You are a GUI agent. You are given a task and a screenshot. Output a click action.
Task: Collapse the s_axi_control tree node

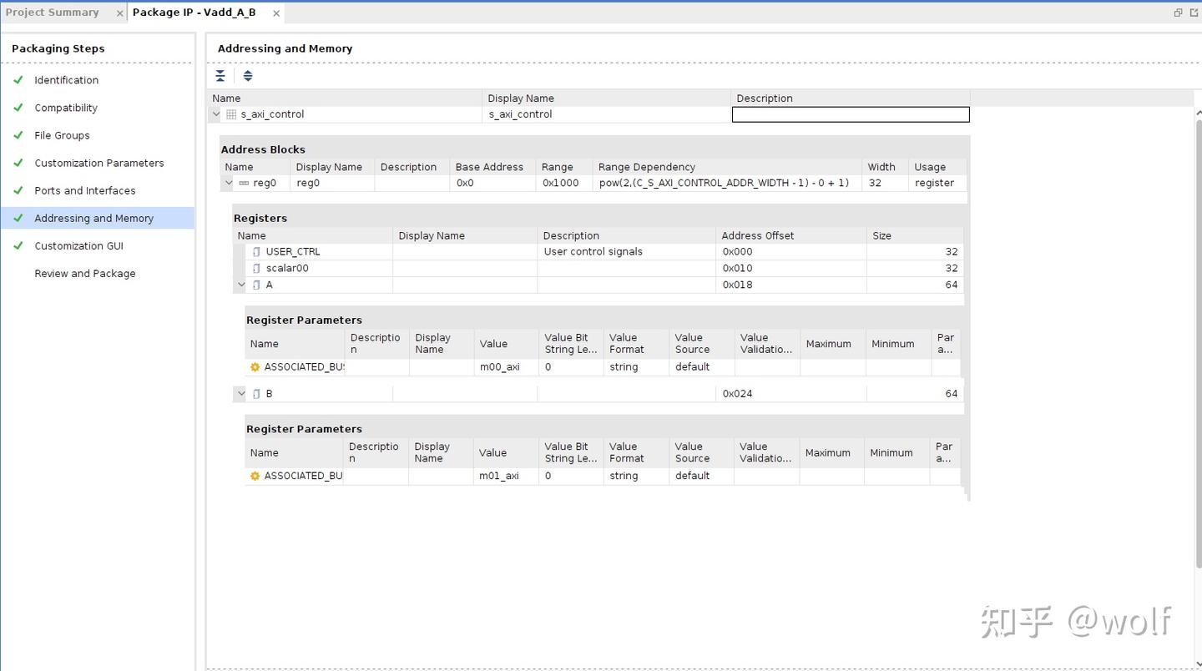pos(216,114)
